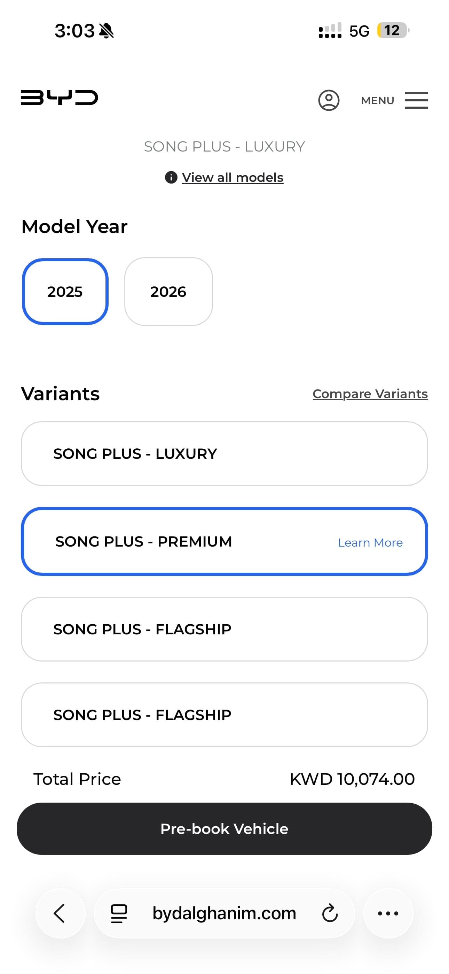Open Compare Variants link
The height and width of the screenshot is (974, 449).
click(x=370, y=394)
